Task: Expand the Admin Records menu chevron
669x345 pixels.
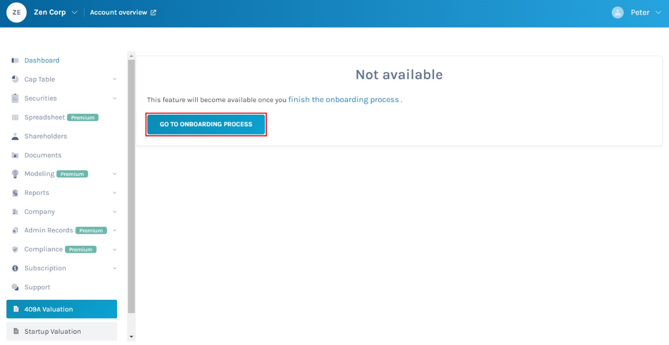Action: point(115,230)
